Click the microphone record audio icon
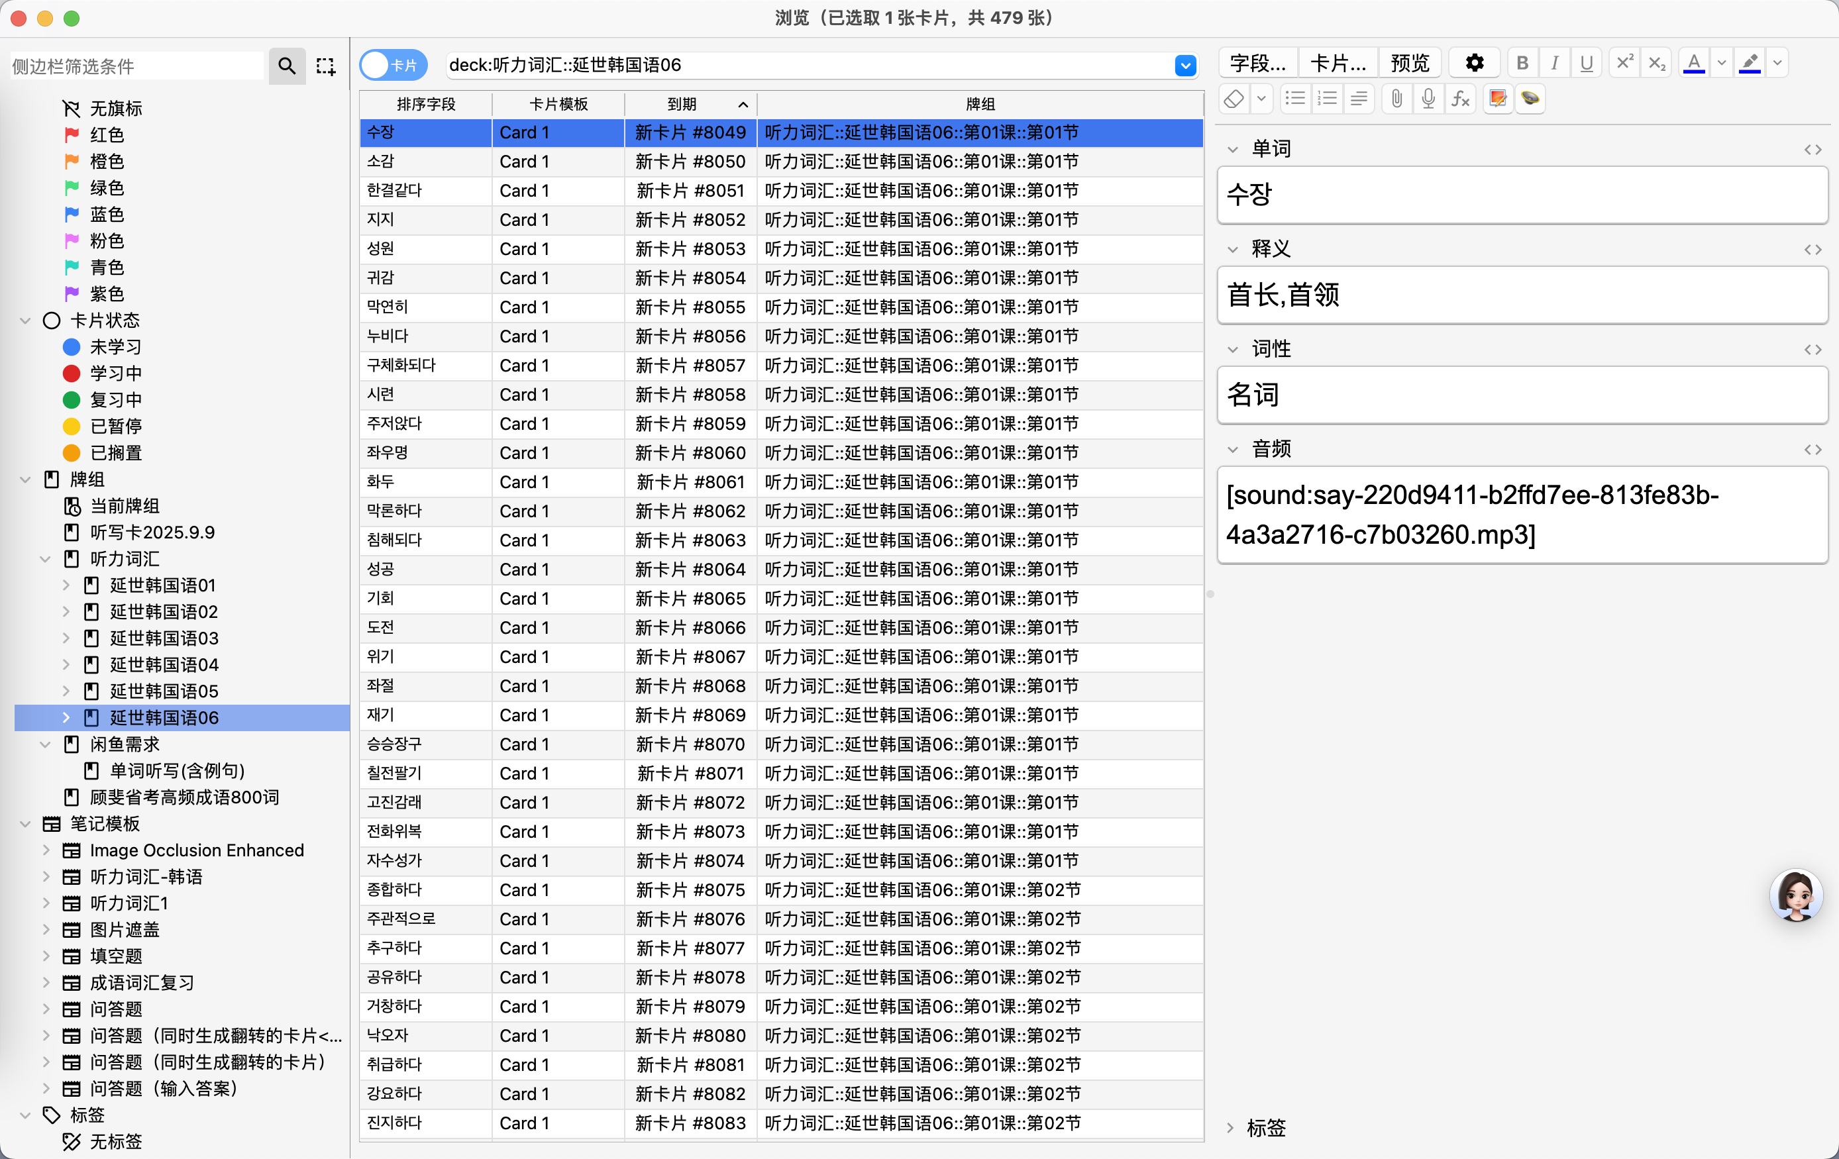The height and width of the screenshot is (1159, 1839). tap(1428, 99)
